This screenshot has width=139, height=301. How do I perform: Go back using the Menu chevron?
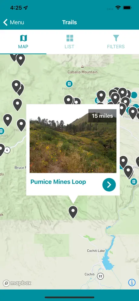(5, 22)
